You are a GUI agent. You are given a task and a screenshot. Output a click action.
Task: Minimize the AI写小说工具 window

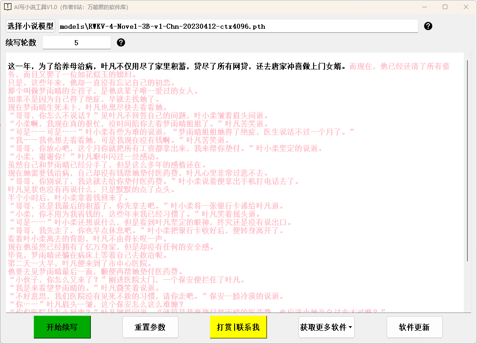(425, 7)
